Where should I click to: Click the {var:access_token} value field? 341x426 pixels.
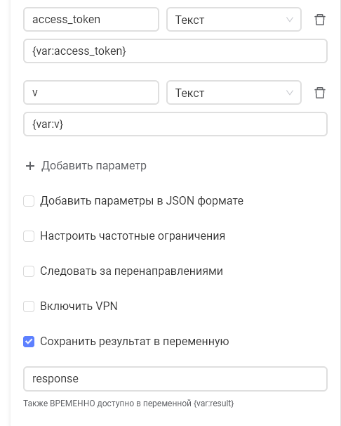coord(175,51)
